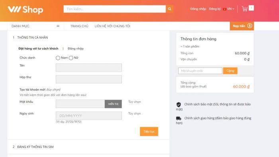This screenshot has width=279, height=157.
Task: Click Đăng nhập link in header
Action: [x=198, y=9]
